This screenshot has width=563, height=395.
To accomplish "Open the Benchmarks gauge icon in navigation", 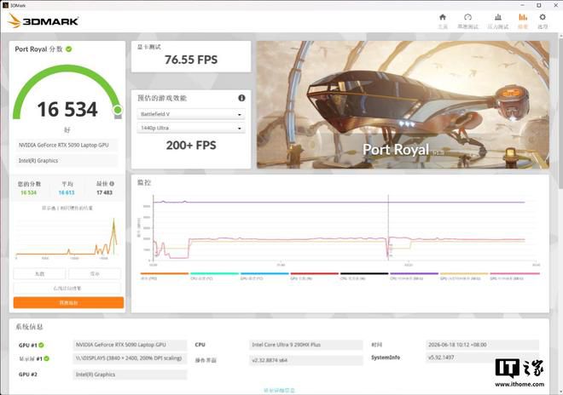I will point(467,17).
